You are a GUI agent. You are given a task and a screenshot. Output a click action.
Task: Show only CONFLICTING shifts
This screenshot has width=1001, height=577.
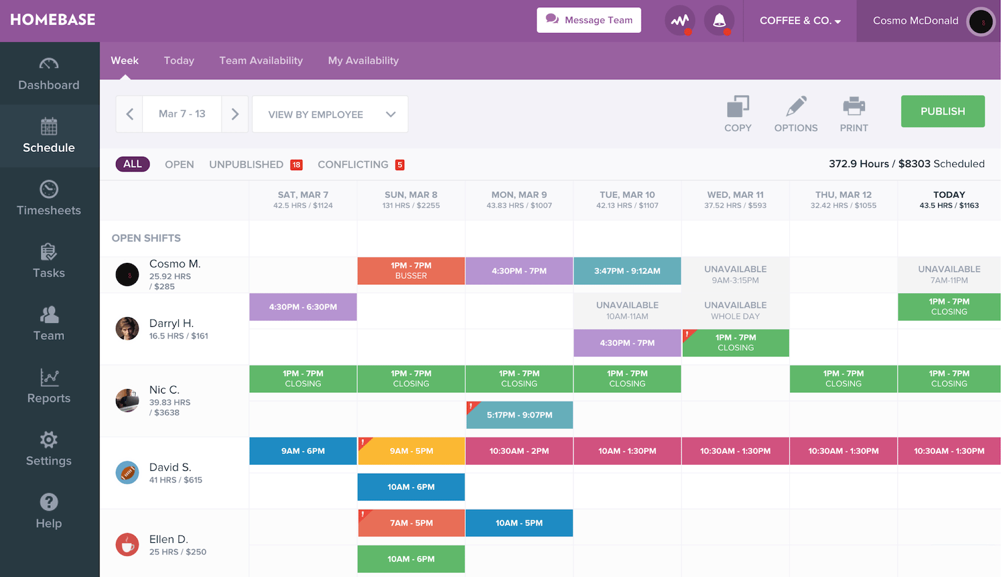coord(353,165)
